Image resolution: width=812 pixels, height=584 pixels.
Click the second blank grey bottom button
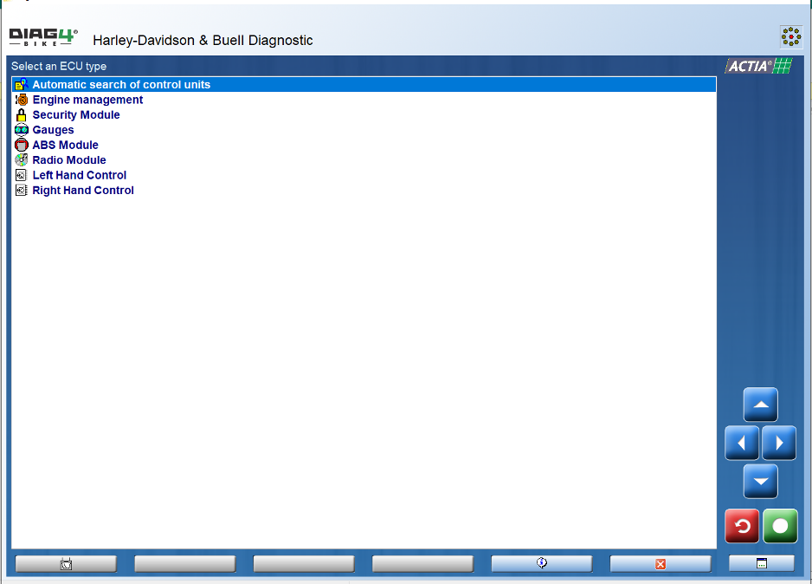tap(185, 564)
